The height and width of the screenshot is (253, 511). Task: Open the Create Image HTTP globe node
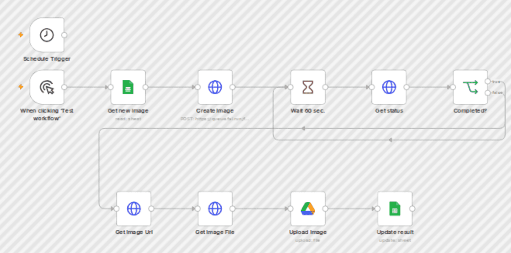pyautogui.click(x=215, y=87)
